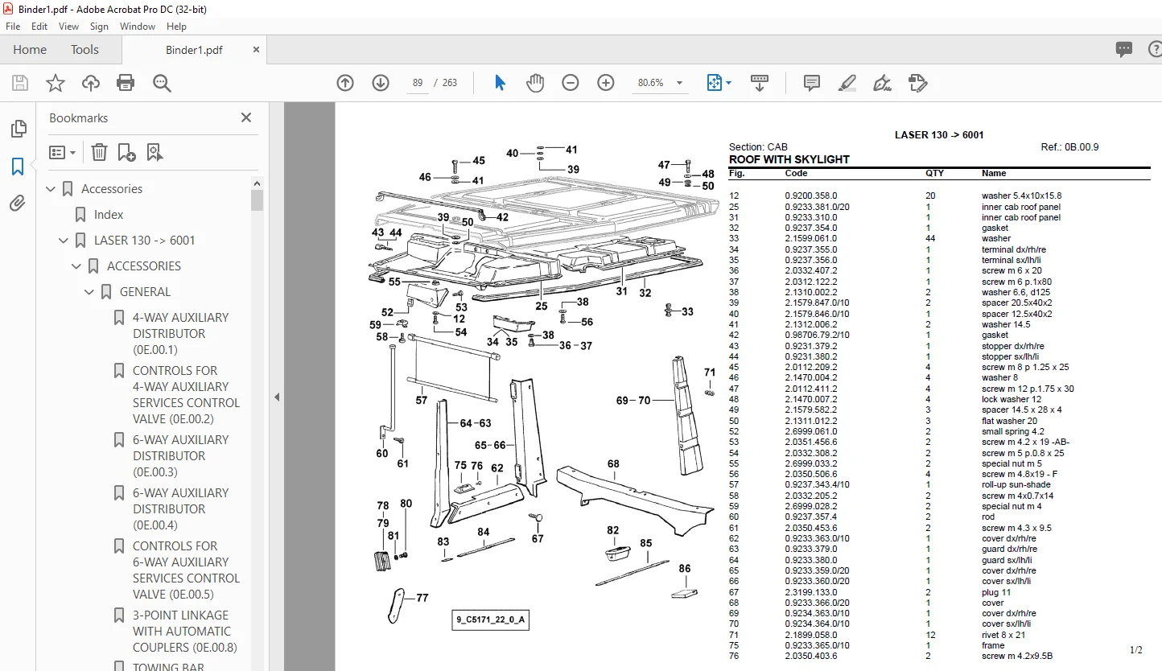
Task: Zoom out with the minus icon
Action: [x=571, y=83]
